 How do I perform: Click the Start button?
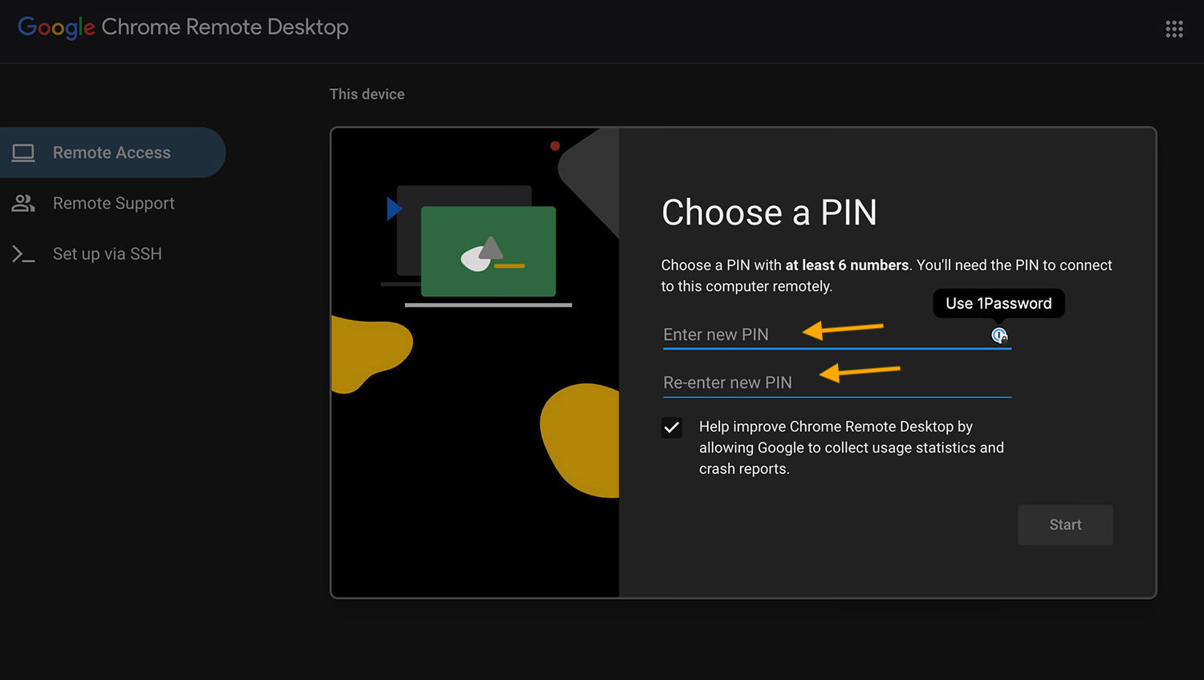click(1065, 524)
